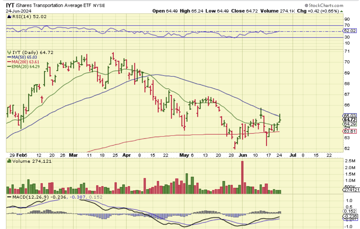Viewport: 360px width, 229px height.
Task: Click the Mar label on the date axis
Action: point(74,155)
